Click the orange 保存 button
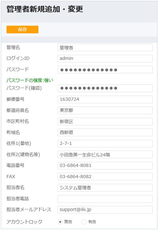Viewport: 158px width, 230px height. click(x=22, y=29)
